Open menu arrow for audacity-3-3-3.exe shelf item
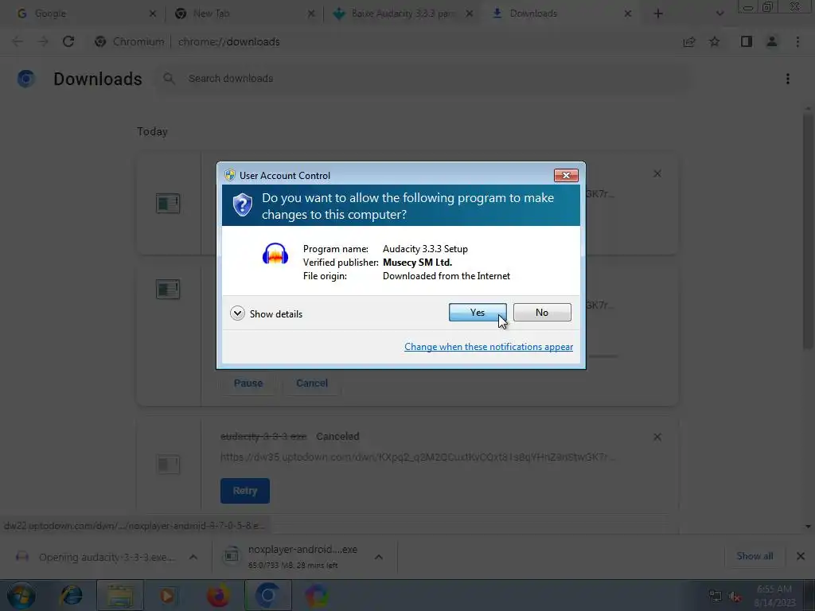Viewport: 815px width, 611px height. click(x=193, y=557)
